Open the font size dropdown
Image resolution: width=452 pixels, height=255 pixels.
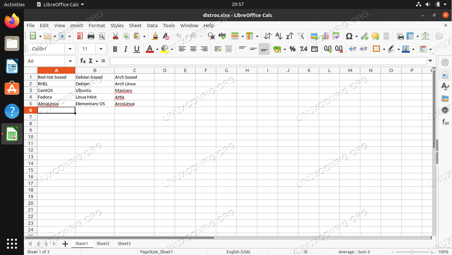[x=101, y=49]
